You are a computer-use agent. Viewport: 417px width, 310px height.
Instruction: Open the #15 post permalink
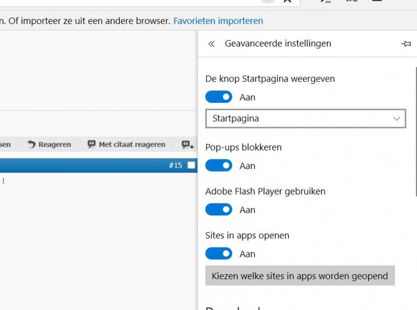tap(175, 166)
